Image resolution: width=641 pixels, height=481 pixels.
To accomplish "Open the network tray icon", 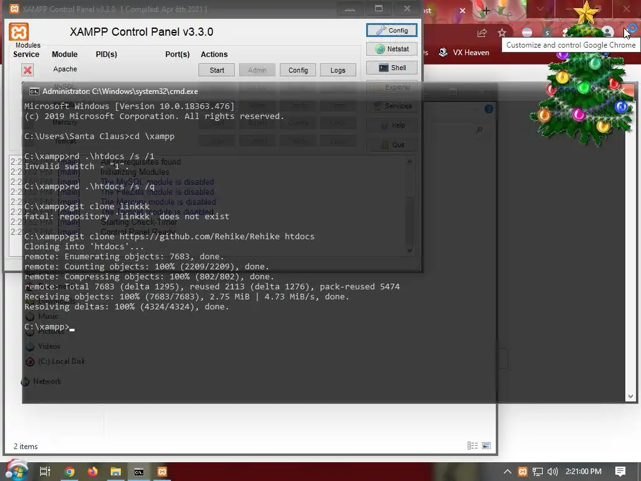I will (x=538, y=472).
